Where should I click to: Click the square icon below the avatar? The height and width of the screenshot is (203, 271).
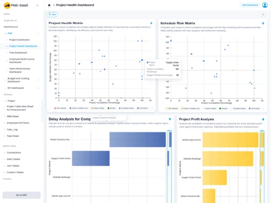263,15
